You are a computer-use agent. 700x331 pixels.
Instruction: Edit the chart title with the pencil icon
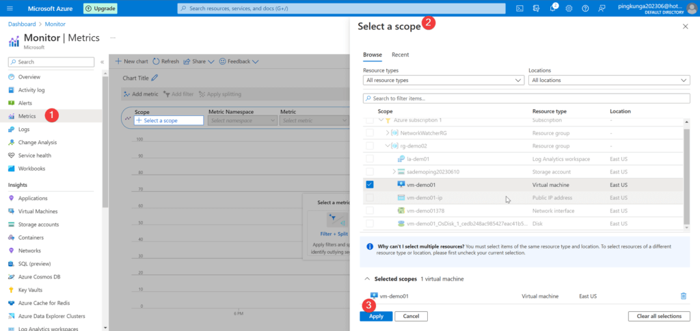coord(154,78)
